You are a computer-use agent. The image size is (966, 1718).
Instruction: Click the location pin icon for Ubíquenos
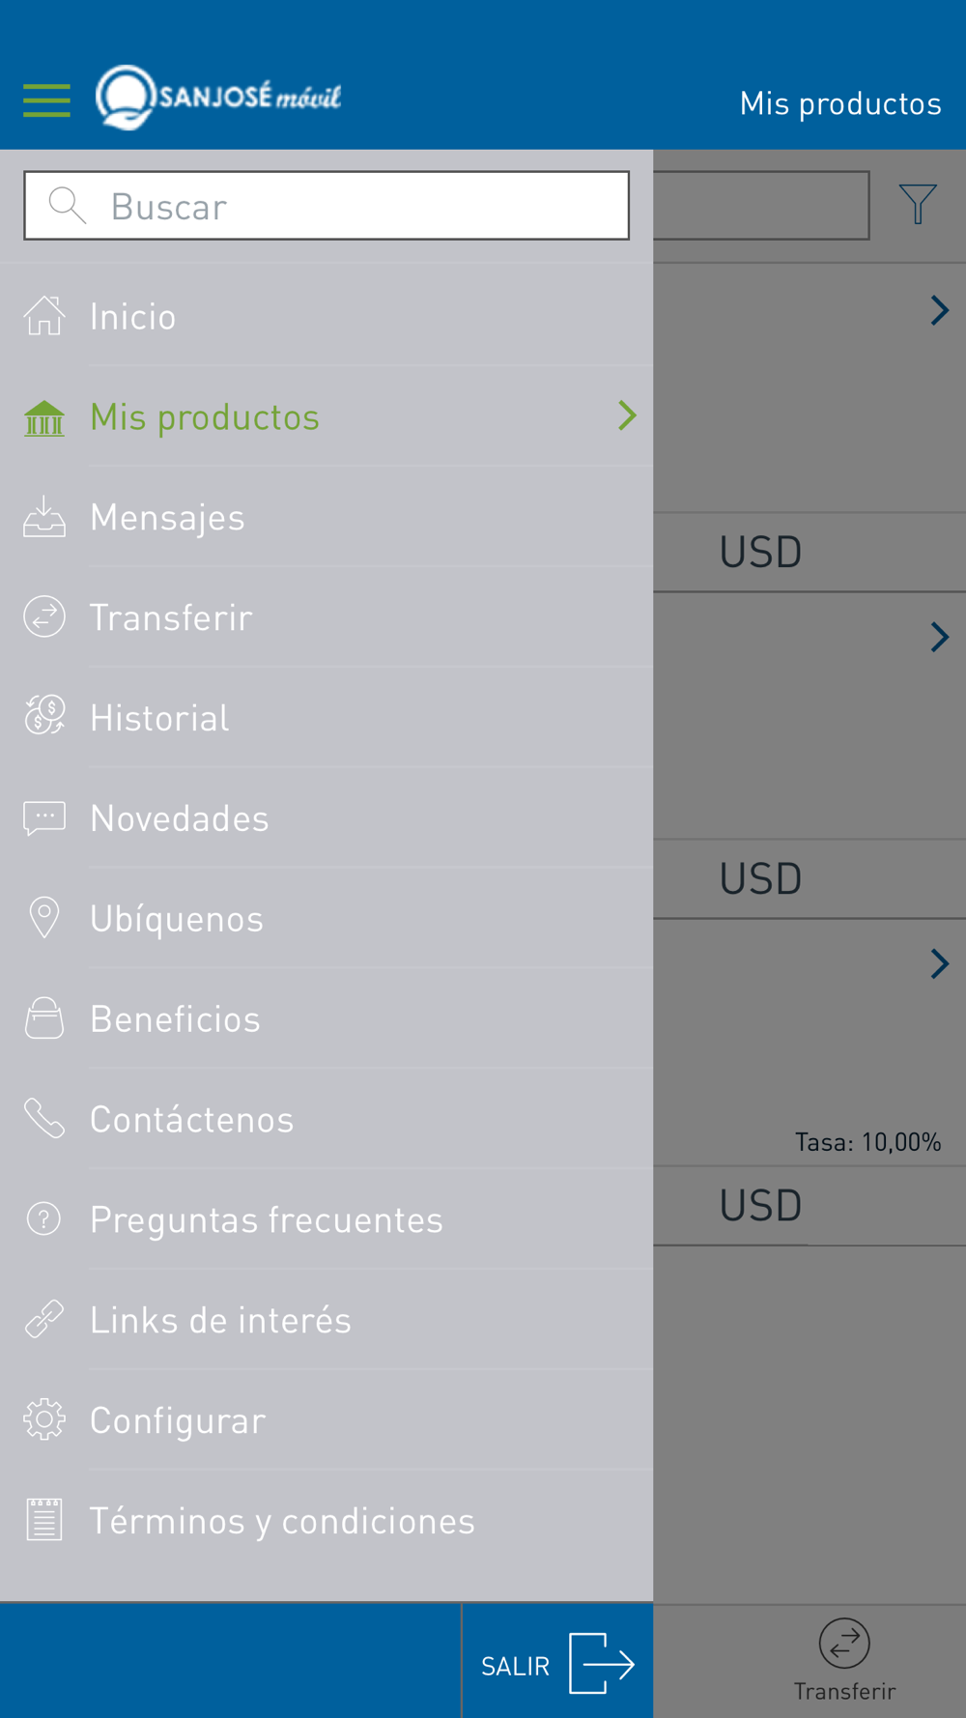pyautogui.click(x=44, y=917)
